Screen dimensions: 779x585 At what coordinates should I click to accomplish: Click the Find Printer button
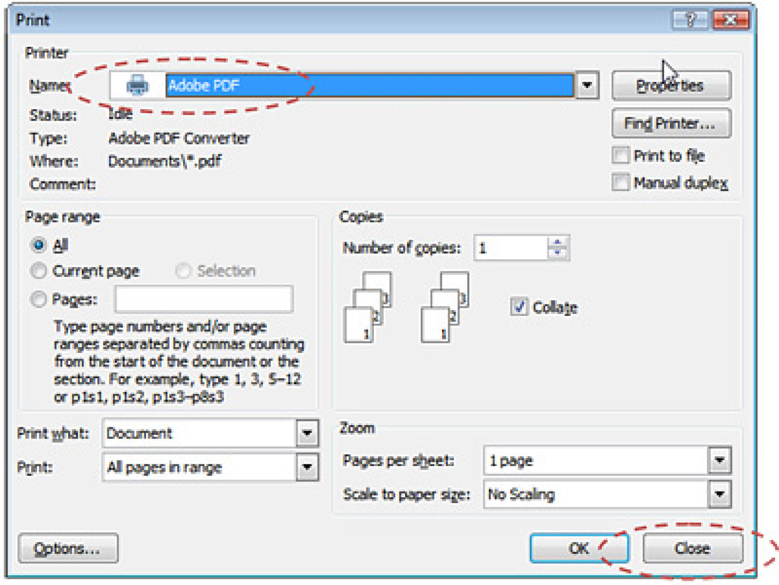tap(671, 123)
